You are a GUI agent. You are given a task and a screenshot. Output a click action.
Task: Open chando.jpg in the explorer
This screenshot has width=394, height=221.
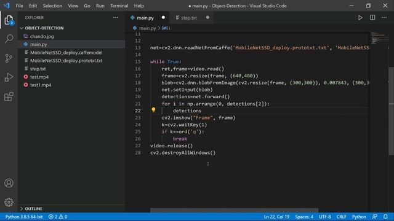point(42,36)
